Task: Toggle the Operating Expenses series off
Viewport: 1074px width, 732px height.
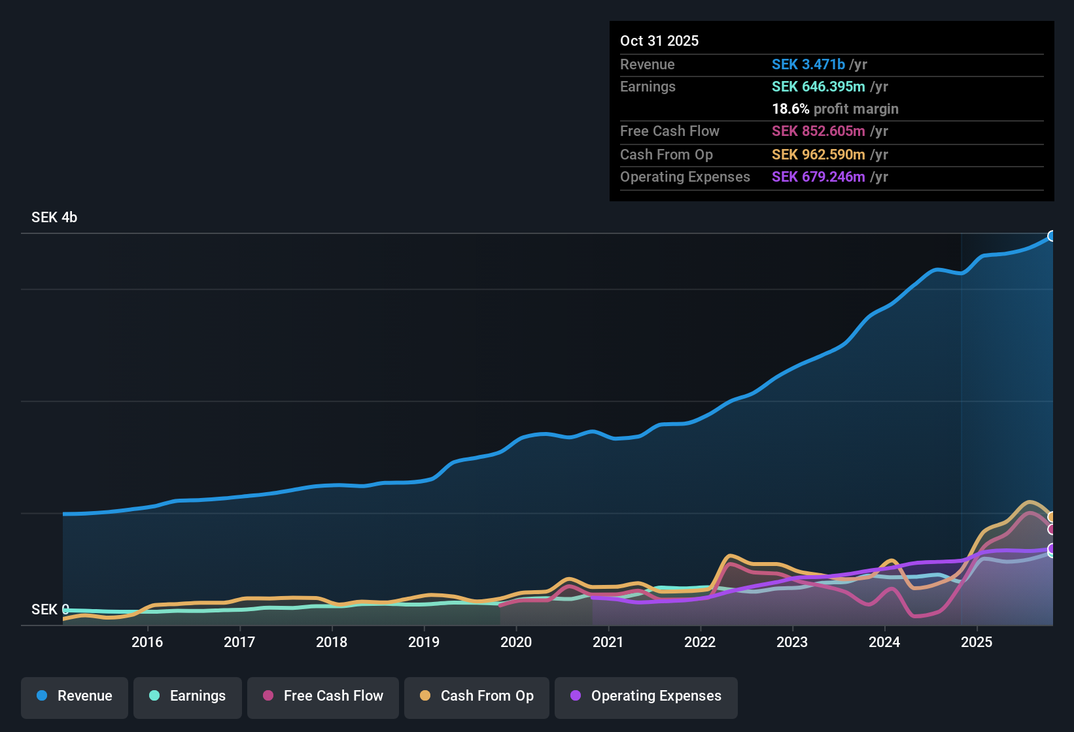Action: pyautogui.click(x=646, y=696)
